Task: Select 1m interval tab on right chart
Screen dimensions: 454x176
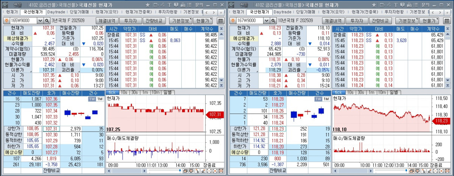Action: point(371,92)
